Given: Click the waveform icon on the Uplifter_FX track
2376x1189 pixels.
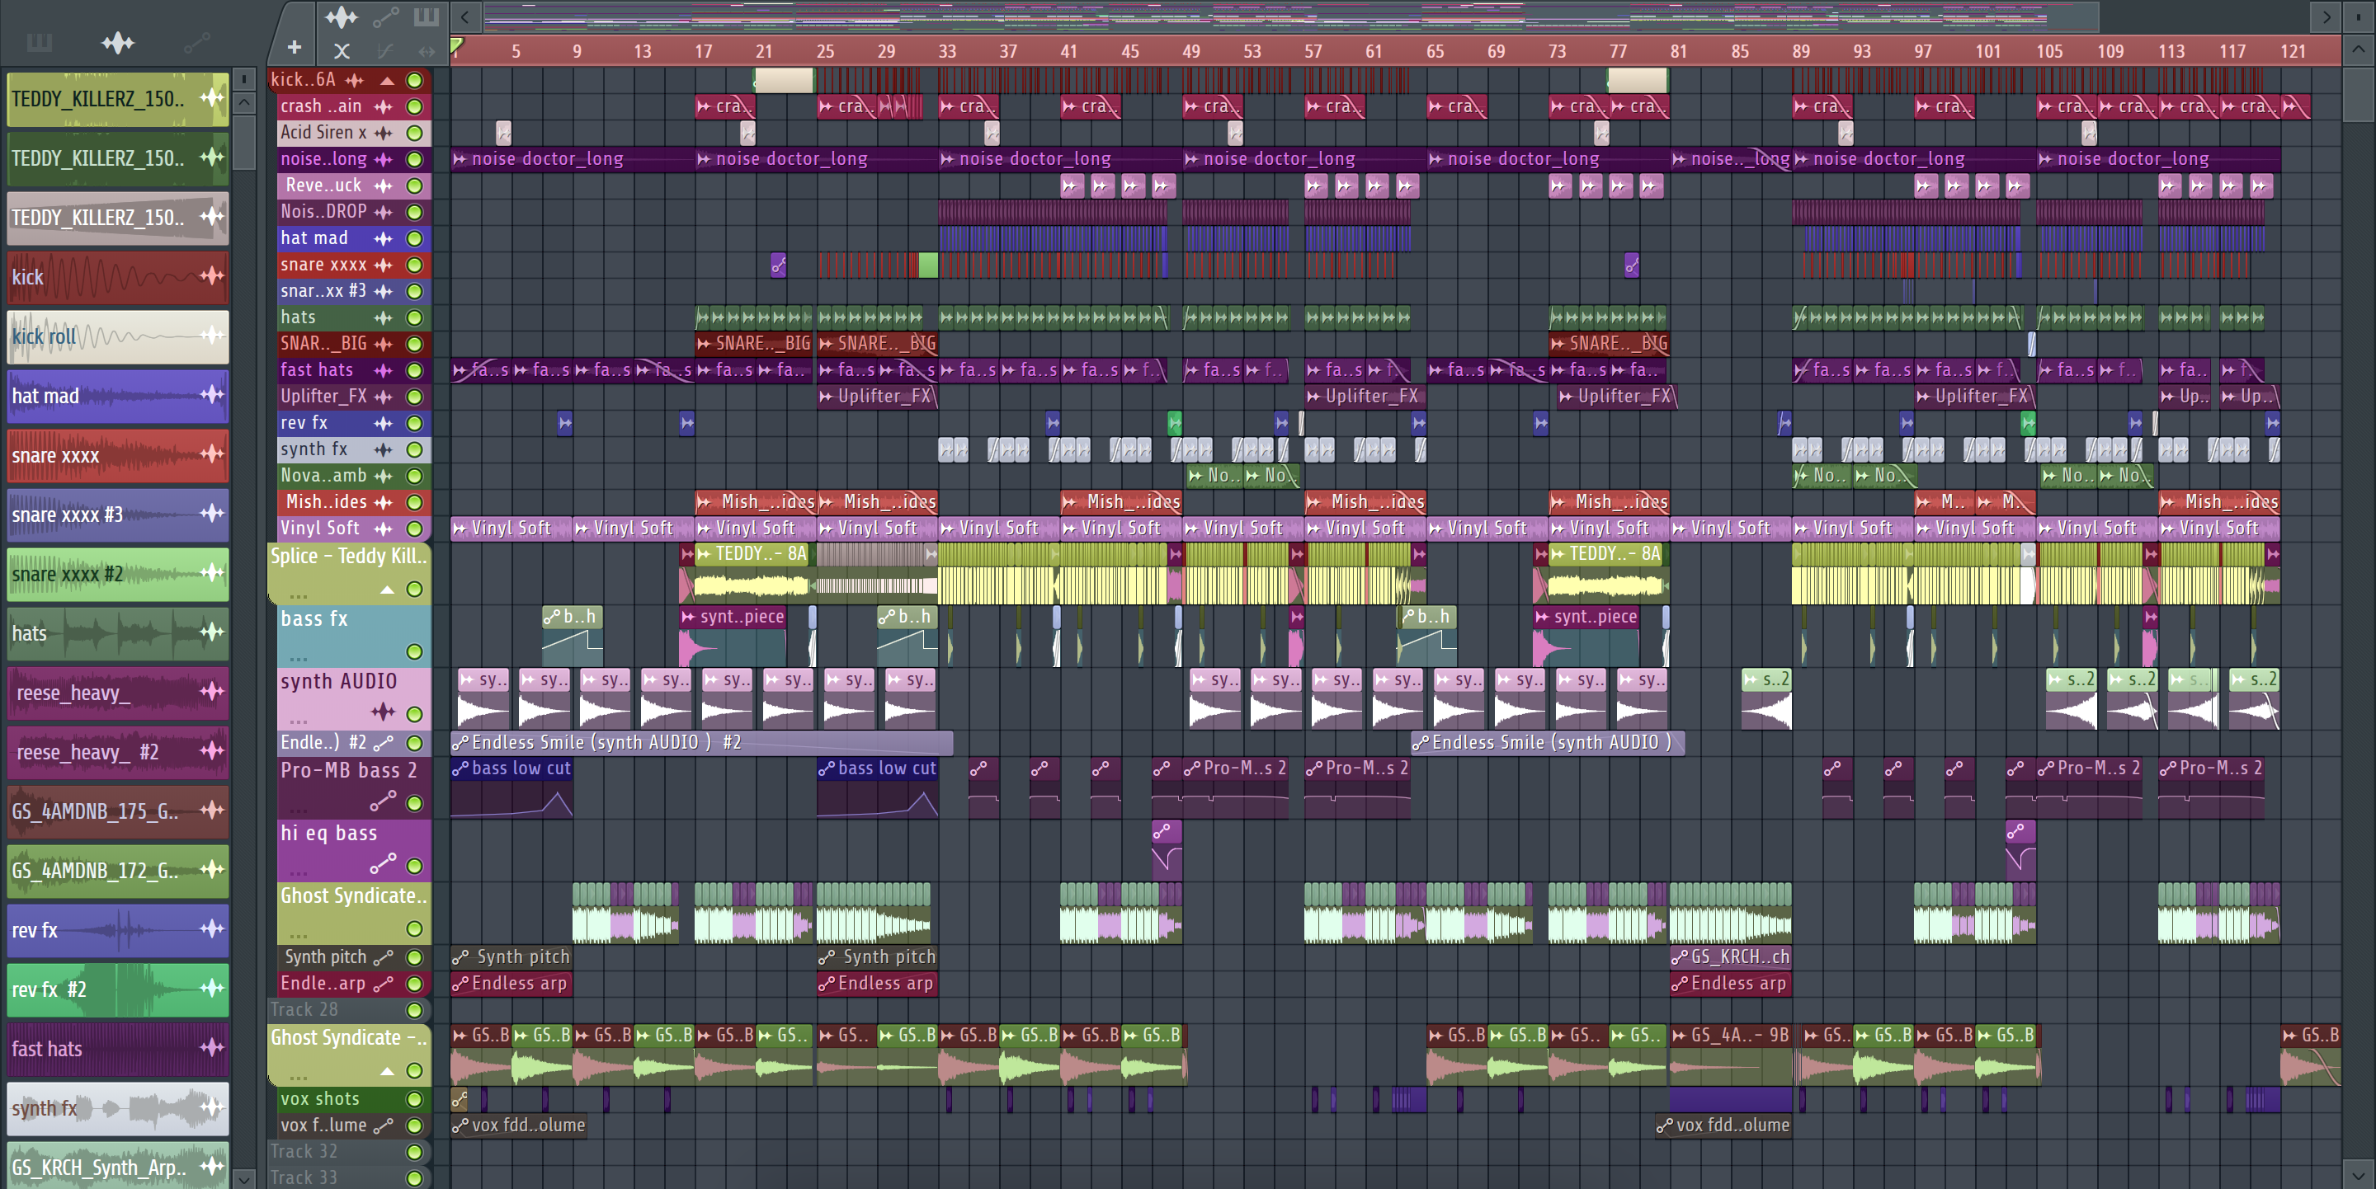Looking at the screenshot, I should (x=383, y=397).
